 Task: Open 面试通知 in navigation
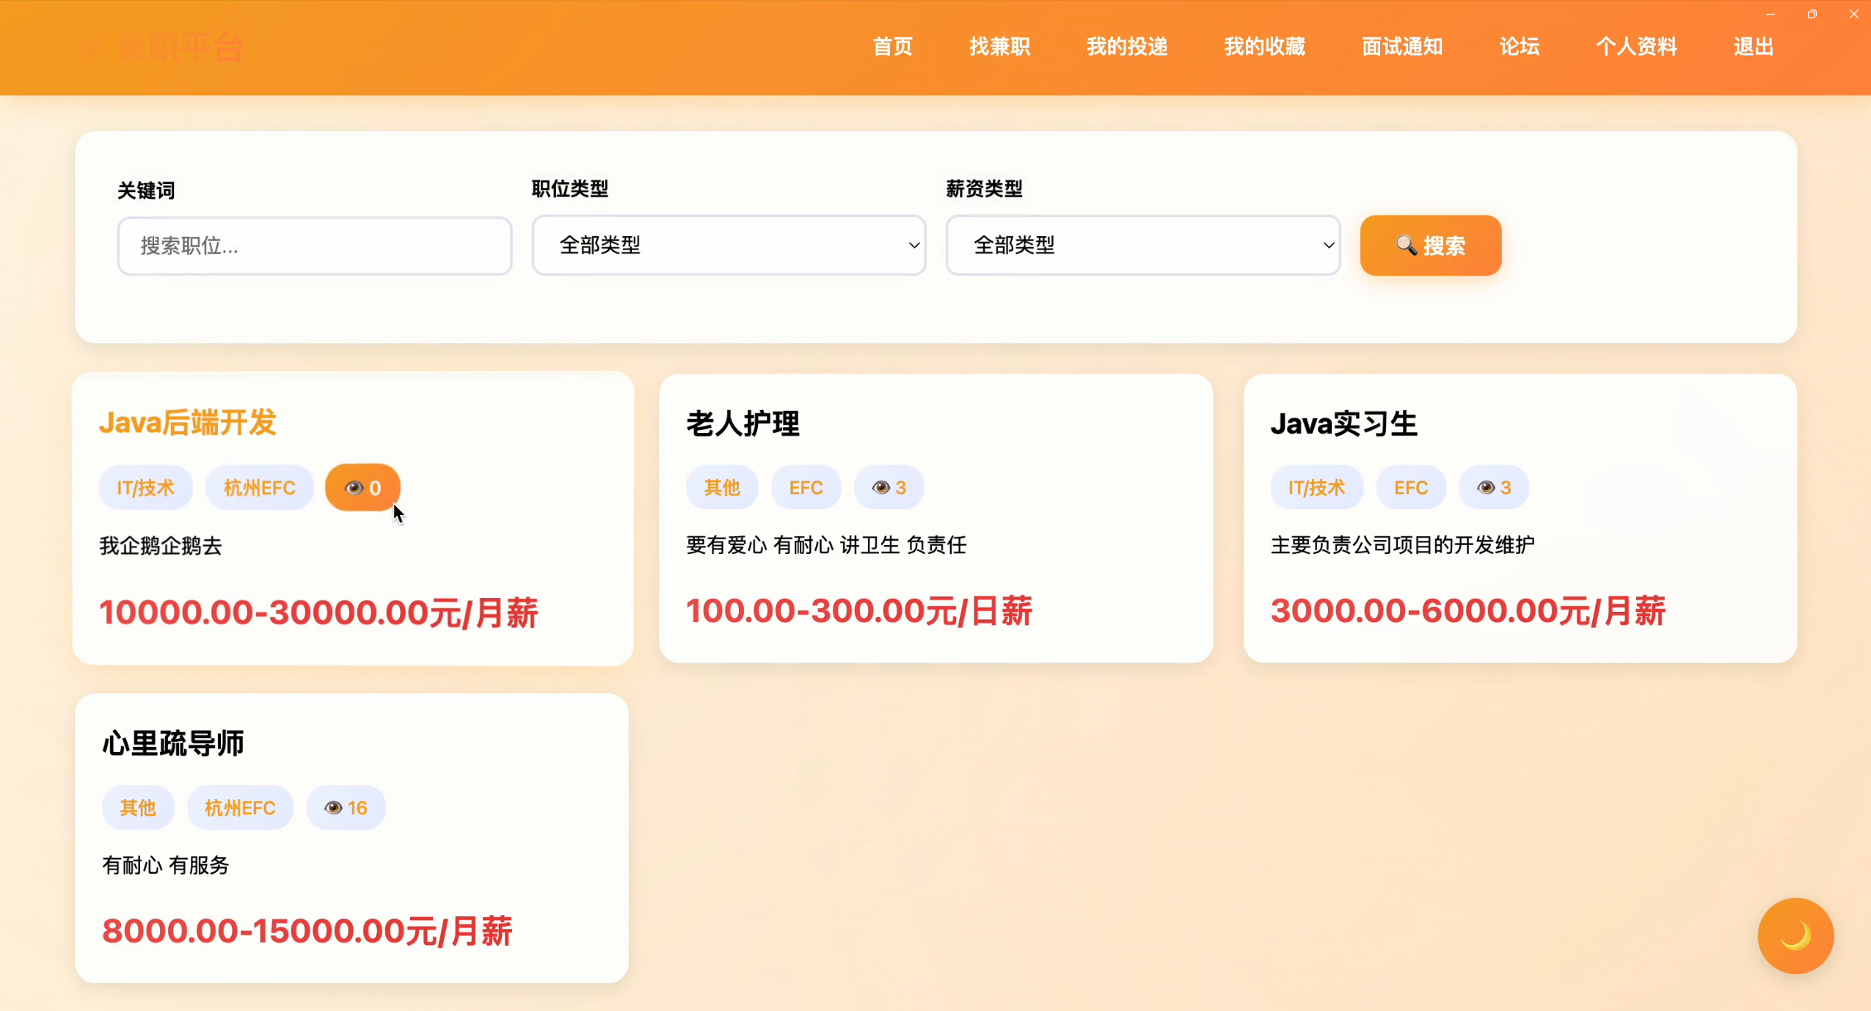[1401, 47]
